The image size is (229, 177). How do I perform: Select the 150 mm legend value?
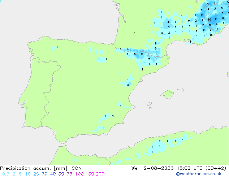(x=90, y=174)
